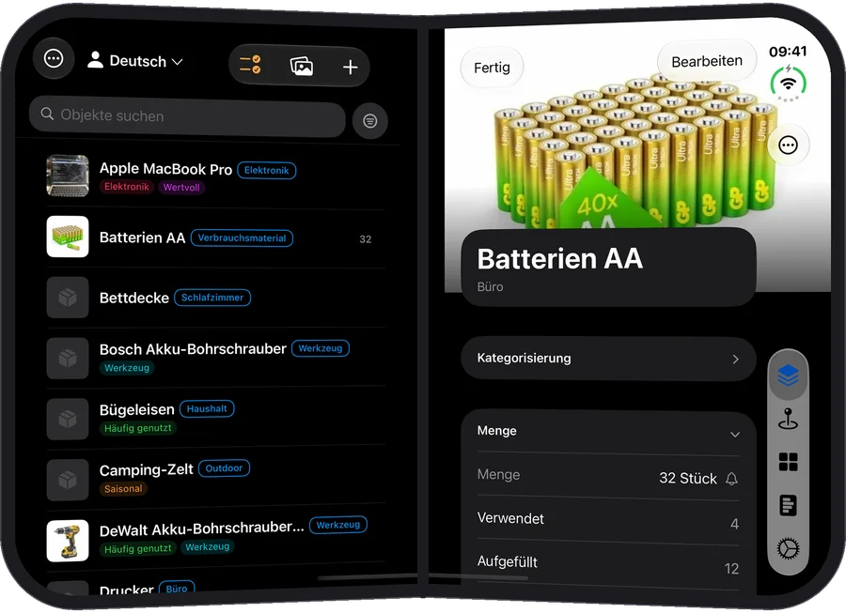Viewport: 846px width, 613px height.
Task: Add a new object with plus icon
Action: [351, 68]
